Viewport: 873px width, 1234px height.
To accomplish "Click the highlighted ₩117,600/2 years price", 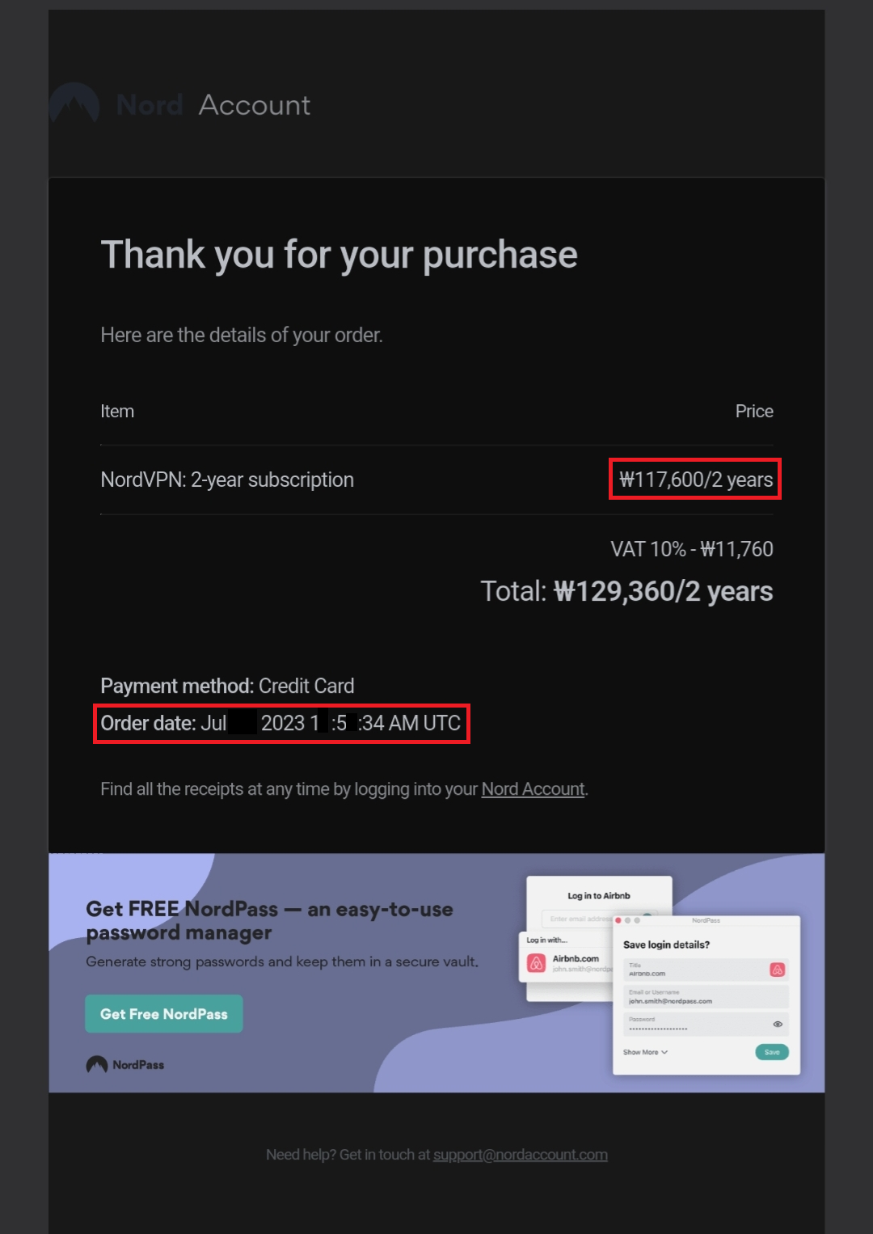I will (x=695, y=480).
